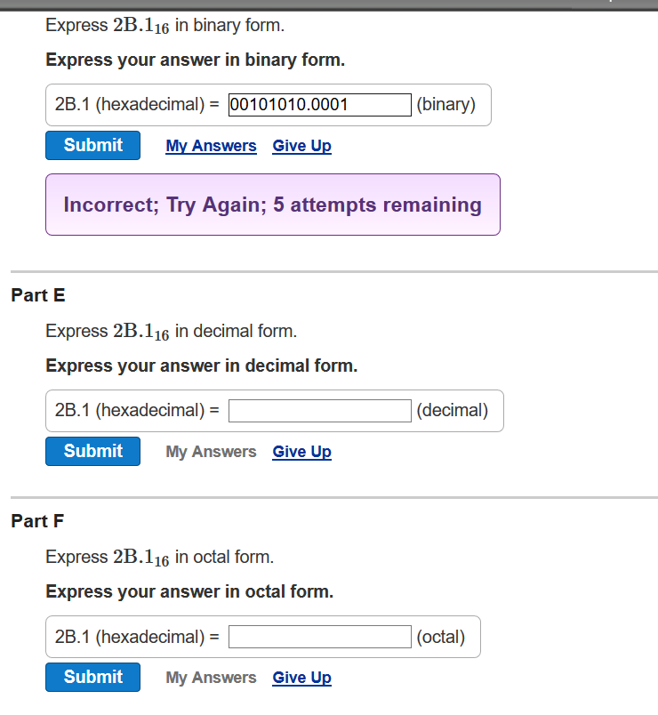Image resolution: width=658 pixels, height=715 pixels.
Task: Click the Part F section heading
Action: (36, 520)
